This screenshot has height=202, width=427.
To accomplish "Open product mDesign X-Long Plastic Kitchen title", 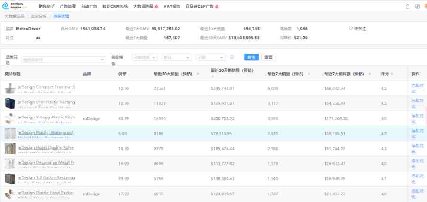I will [x=46, y=118].
